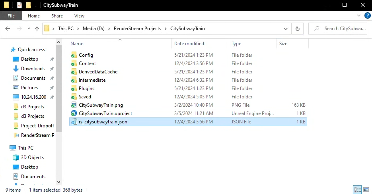Navigate to RenderStream Projects breadcrumb
This screenshot has width=372, height=194.
coord(137,29)
